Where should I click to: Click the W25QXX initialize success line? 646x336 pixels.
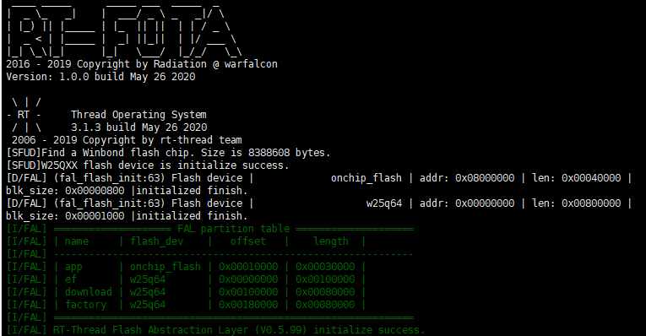tap(148, 165)
